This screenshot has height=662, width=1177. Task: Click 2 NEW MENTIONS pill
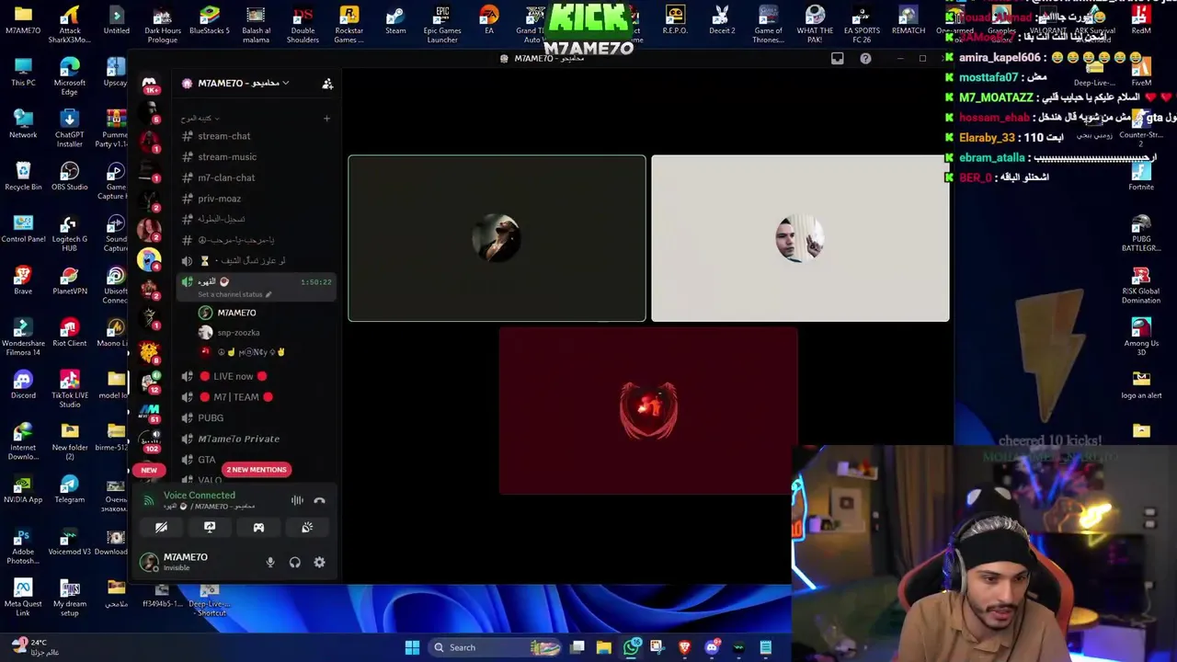tap(256, 470)
